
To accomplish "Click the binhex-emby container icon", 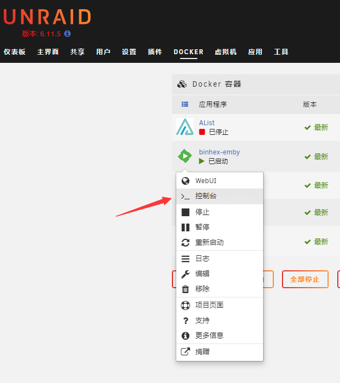I will (x=185, y=156).
